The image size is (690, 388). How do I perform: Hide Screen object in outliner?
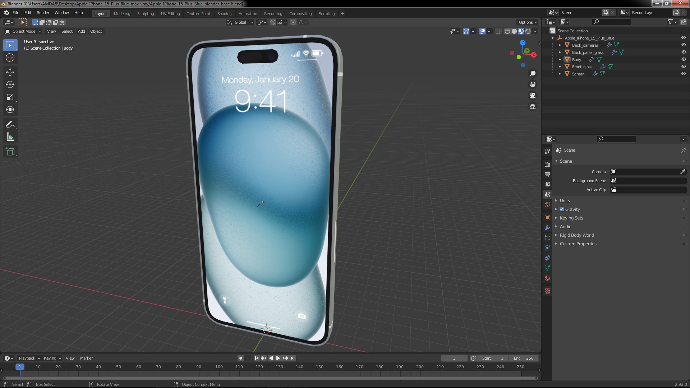click(x=684, y=74)
